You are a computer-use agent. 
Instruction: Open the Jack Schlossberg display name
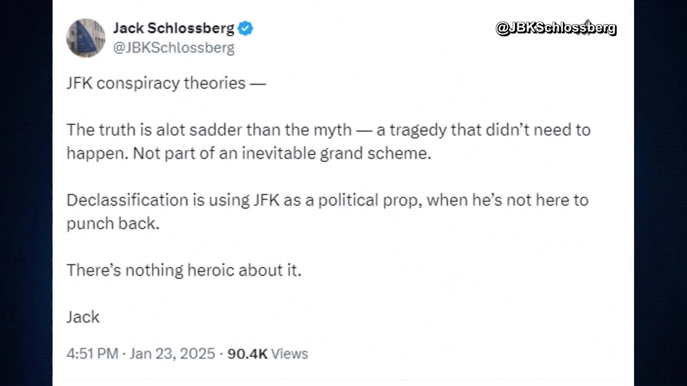pos(174,28)
